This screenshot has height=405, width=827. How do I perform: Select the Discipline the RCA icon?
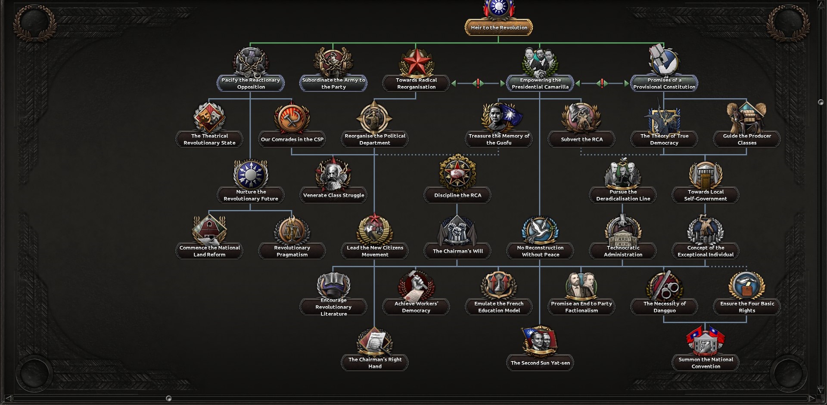click(457, 173)
